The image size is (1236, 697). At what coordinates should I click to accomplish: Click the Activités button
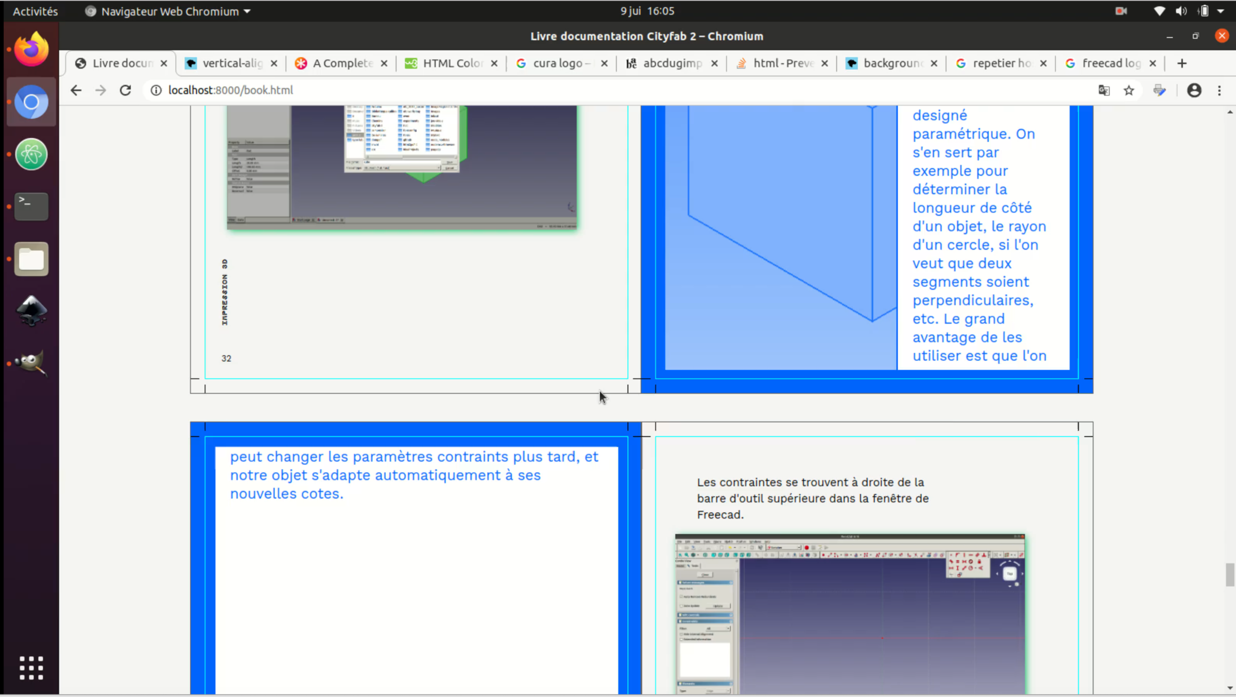click(x=35, y=11)
